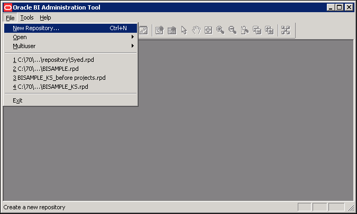The height and width of the screenshot is (214, 357).
Task: Open recent BISAMPLE_KS_before projects.rpd
Action: (70, 78)
